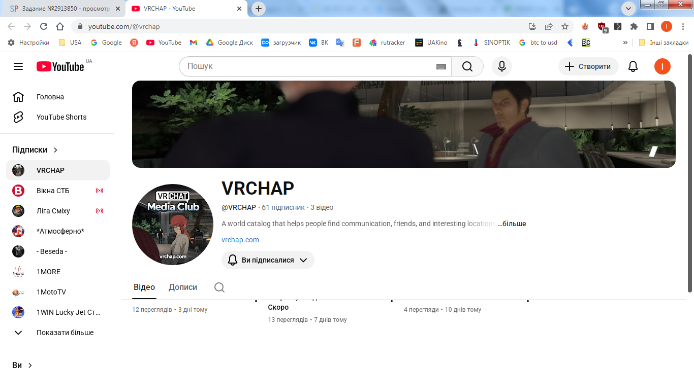Screen dimensions: 694x369
Task: Open the USA bookmarks folder
Action: pos(70,43)
